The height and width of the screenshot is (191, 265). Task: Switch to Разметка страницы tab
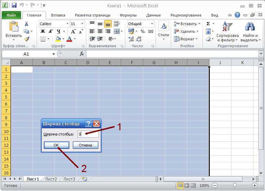click(92, 15)
